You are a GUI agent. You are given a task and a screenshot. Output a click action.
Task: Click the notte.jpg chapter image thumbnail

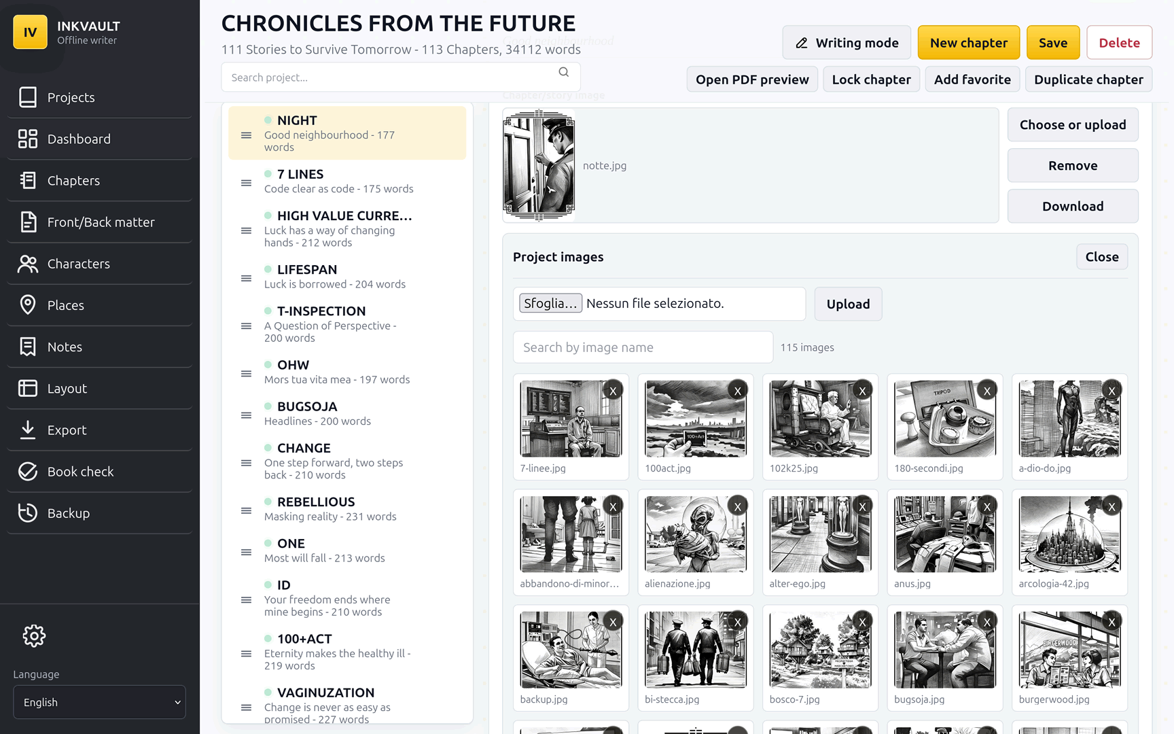539,166
